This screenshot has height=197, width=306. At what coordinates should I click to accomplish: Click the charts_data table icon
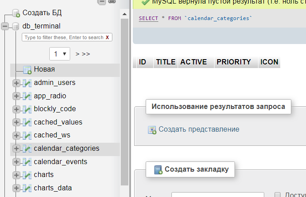click(27, 188)
